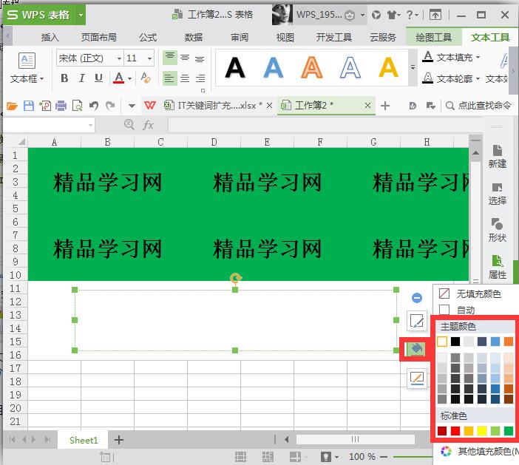Image resolution: width=519 pixels, height=465 pixels.
Task: Click the search command box
Action: [479, 106]
